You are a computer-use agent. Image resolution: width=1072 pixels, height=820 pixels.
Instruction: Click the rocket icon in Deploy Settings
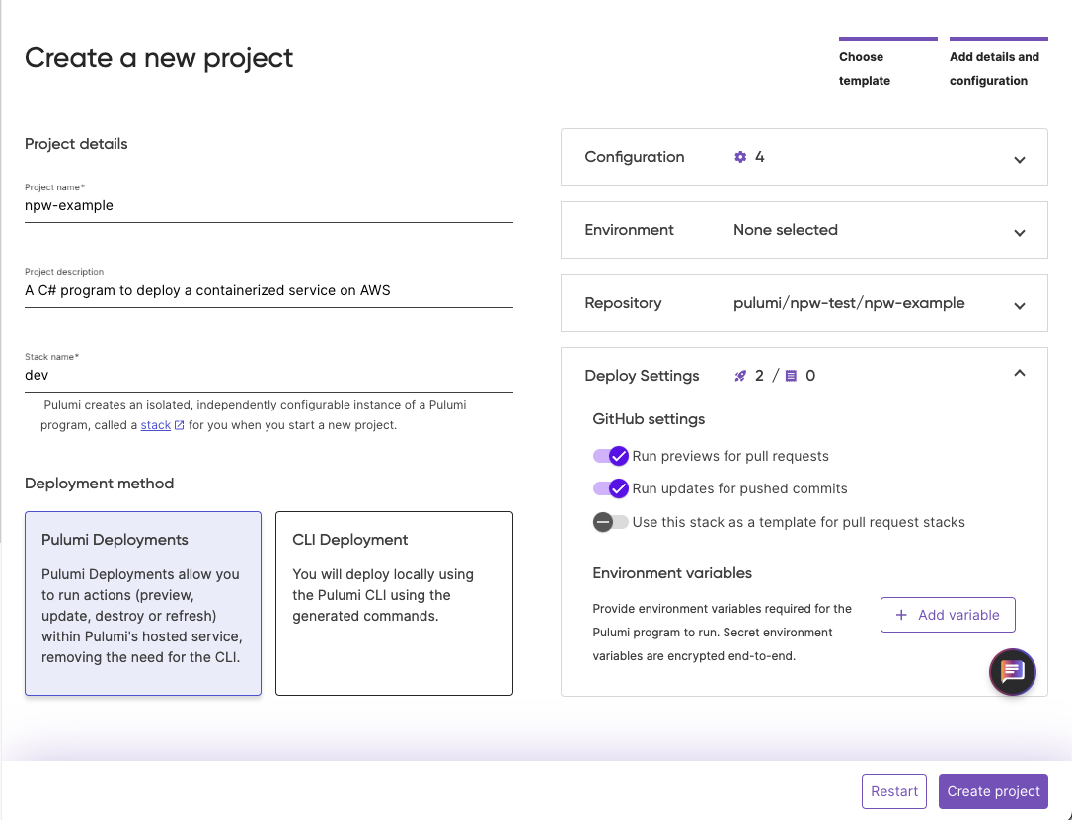[740, 376]
